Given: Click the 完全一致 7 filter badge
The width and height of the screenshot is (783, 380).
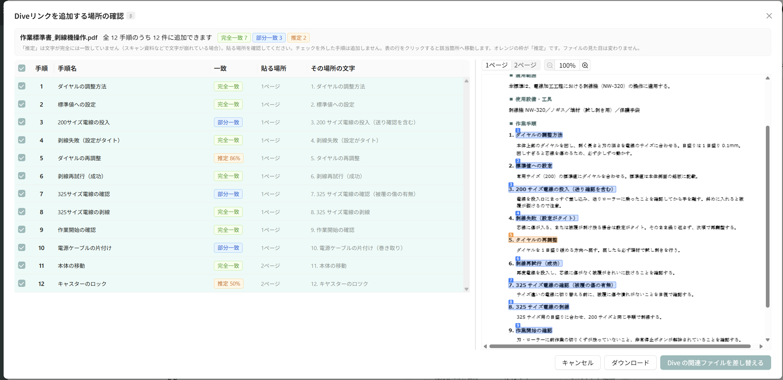Looking at the screenshot, I should 234,38.
